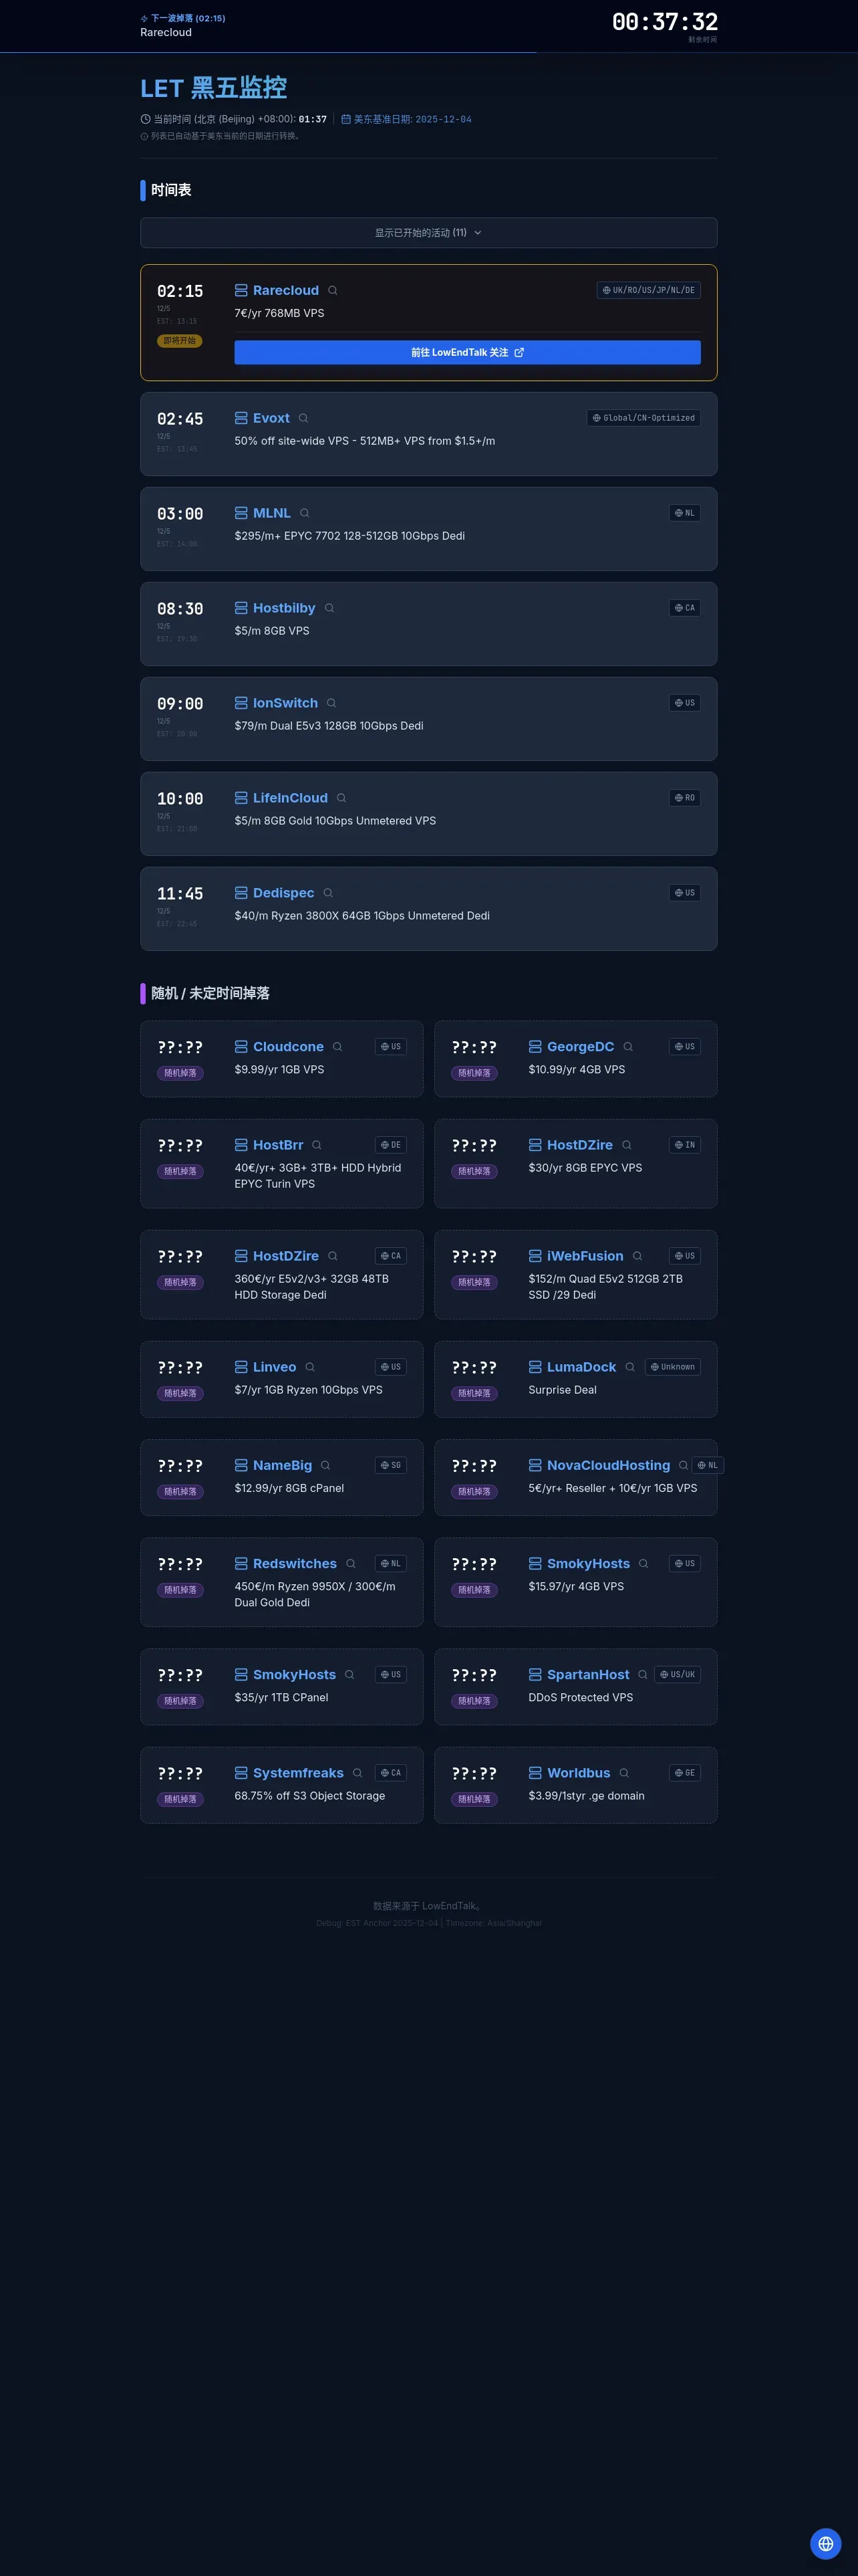Click the 00:37:32 countdown timer
858x2576 pixels.
664,22
